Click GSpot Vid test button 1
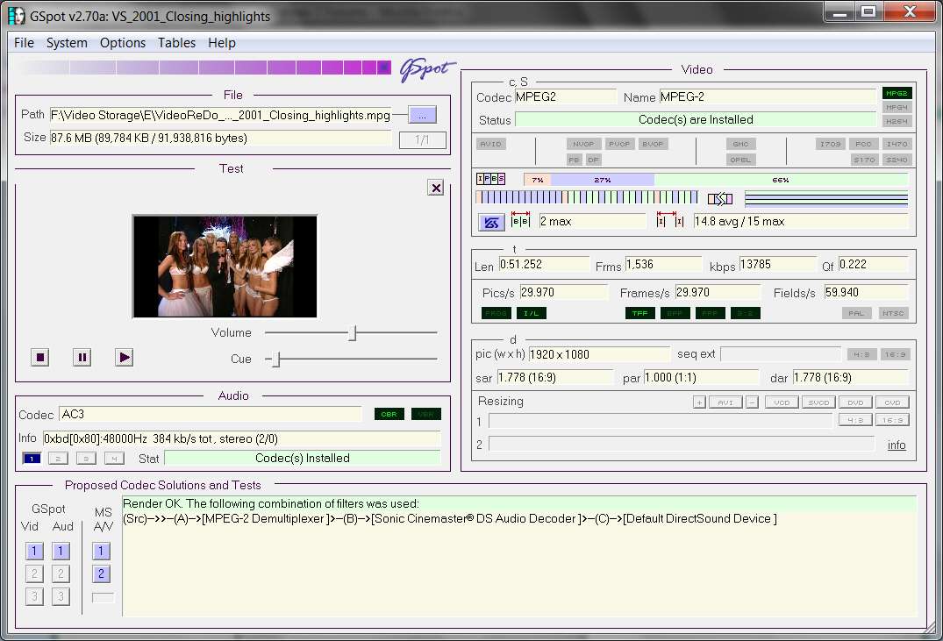This screenshot has height=641, width=943. 34,551
